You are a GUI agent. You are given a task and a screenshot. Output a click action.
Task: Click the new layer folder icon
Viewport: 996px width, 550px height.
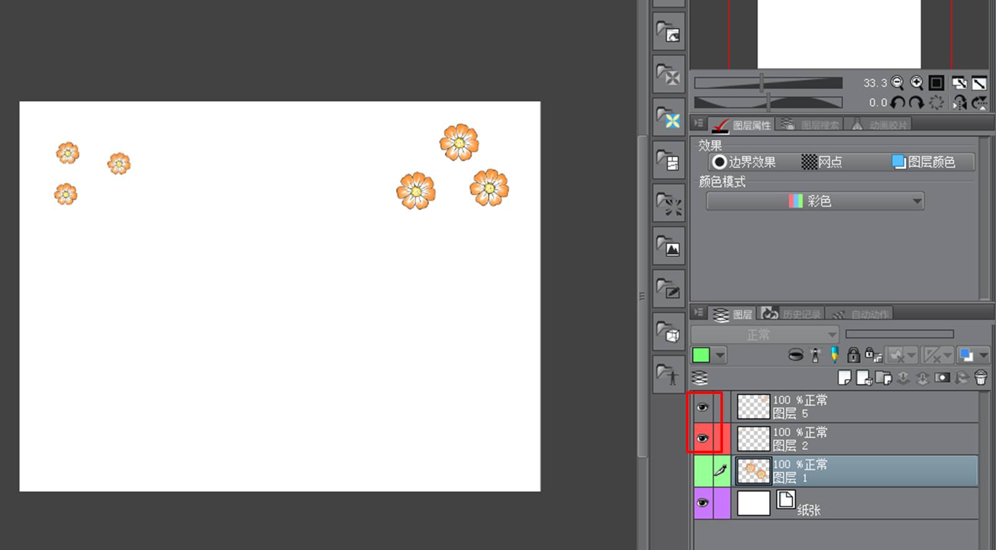pos(884,378)
